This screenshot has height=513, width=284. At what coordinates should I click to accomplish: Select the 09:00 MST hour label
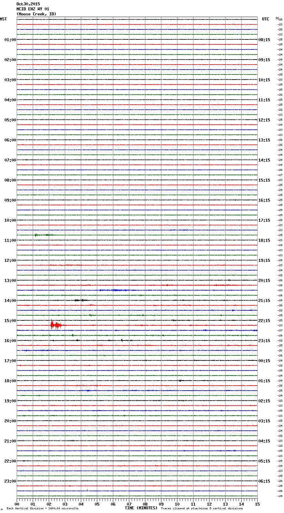coord(10,200)
